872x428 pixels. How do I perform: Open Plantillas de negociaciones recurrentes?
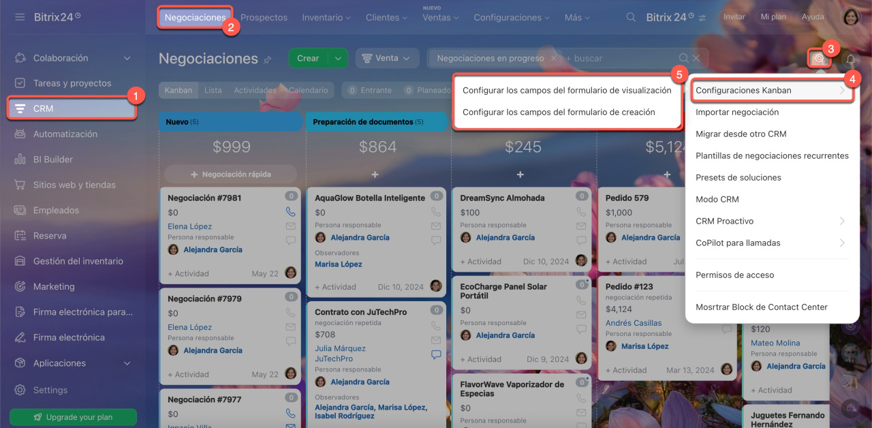(772, 155)
